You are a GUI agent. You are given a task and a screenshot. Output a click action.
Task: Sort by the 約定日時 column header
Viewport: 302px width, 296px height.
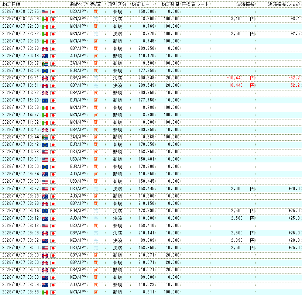11,4
